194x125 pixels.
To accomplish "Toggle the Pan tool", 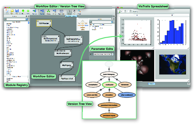I will 74,12.
